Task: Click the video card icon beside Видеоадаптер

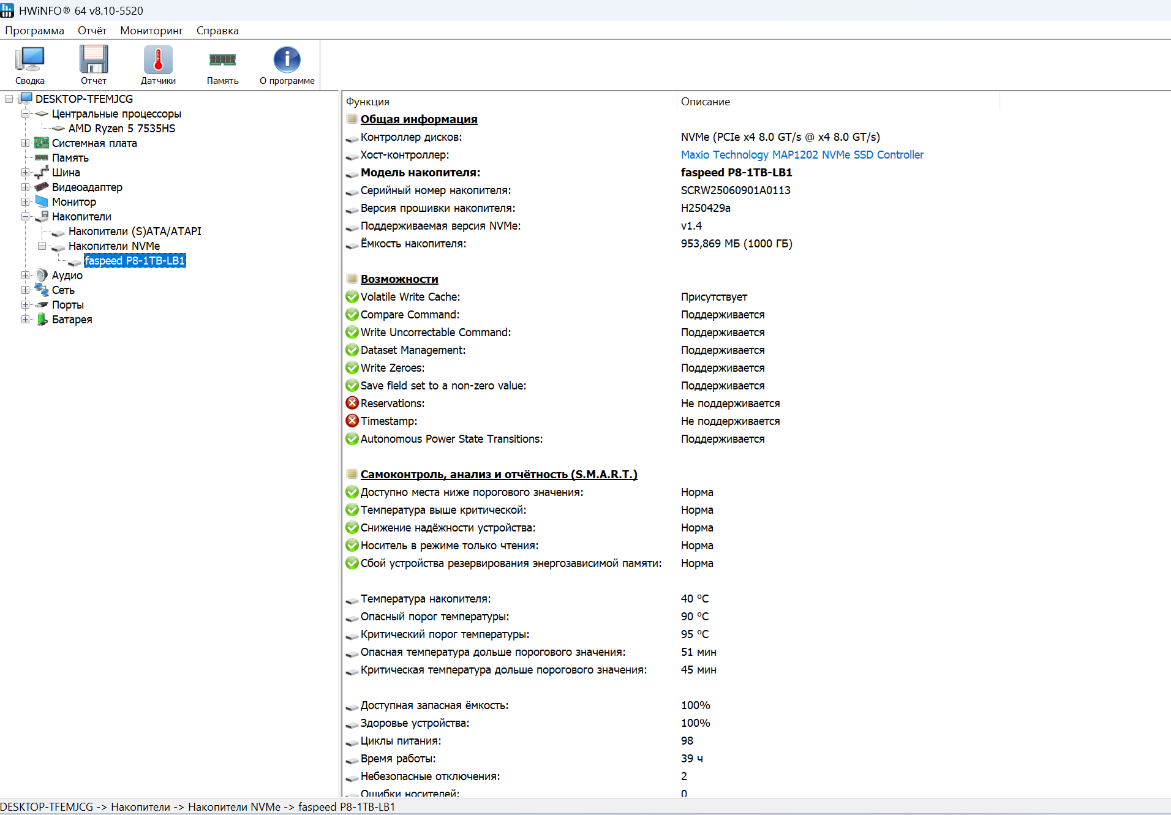Action: (42, 187)
